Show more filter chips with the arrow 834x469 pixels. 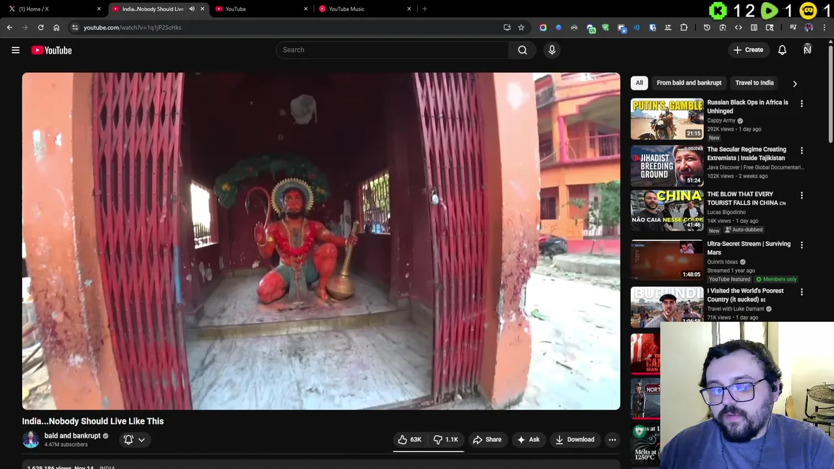coord(795,83)
